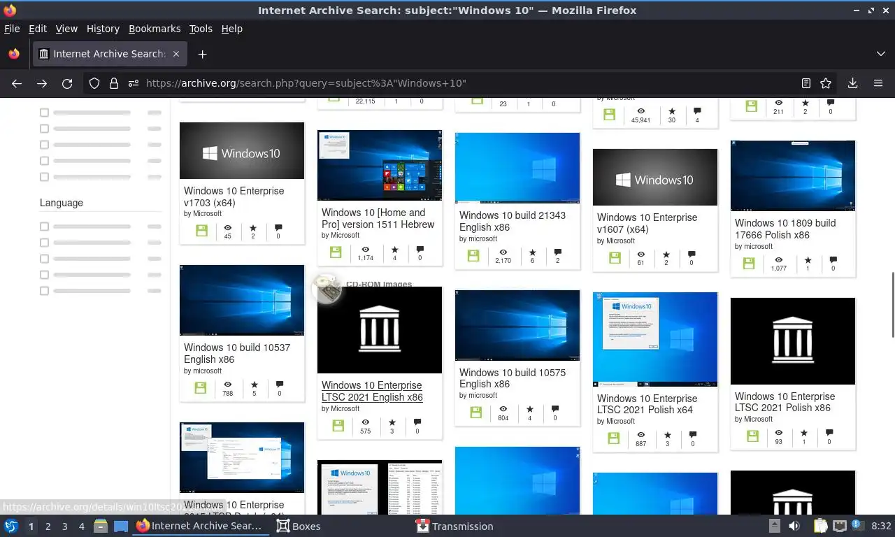Check the fourth checkbox under Language

pos(44,275)
